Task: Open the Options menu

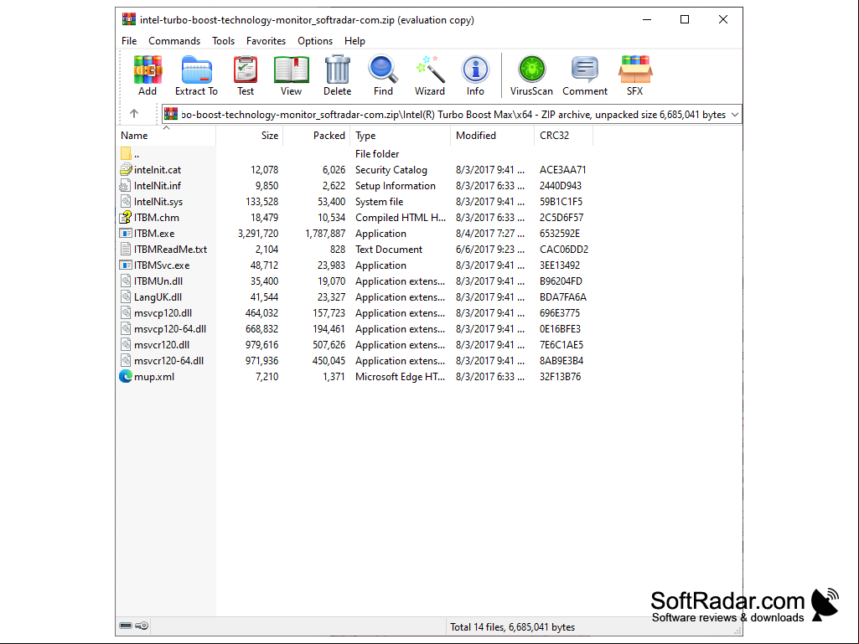Action: (315, 41)
